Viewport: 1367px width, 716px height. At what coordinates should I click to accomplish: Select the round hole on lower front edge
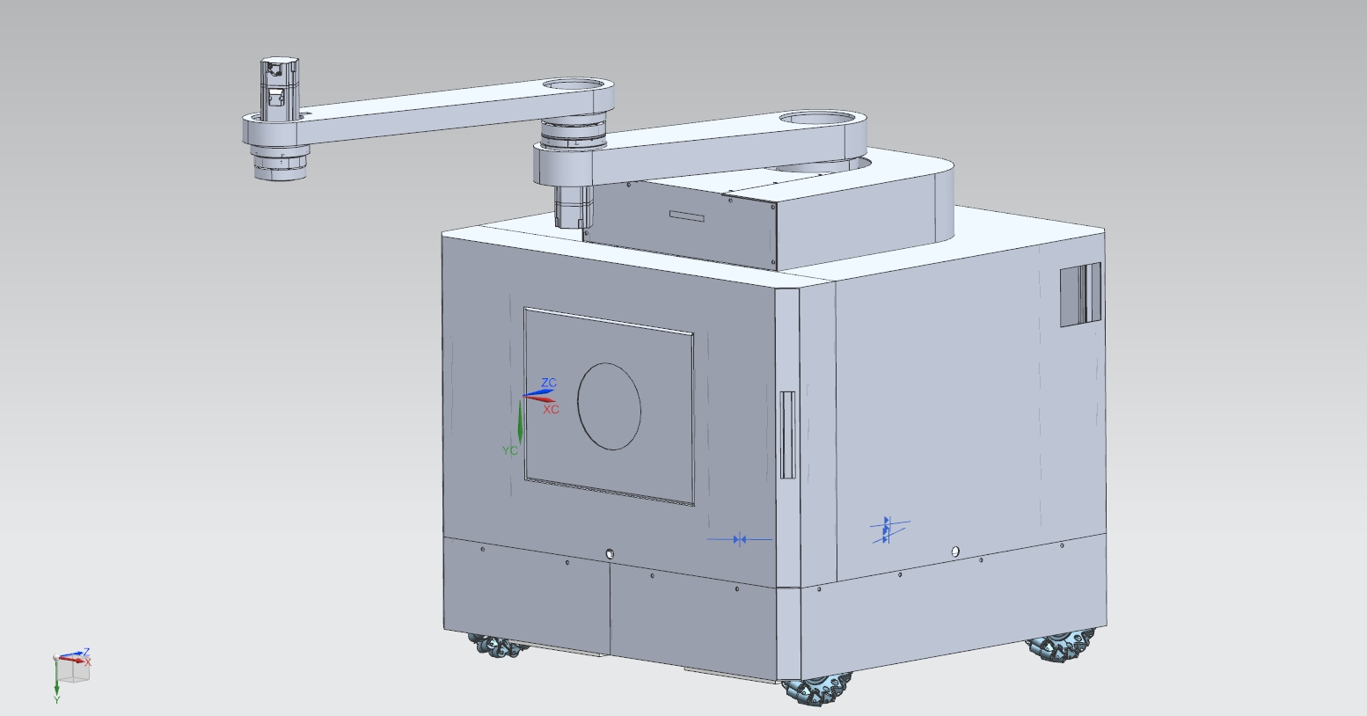[610, 554]
